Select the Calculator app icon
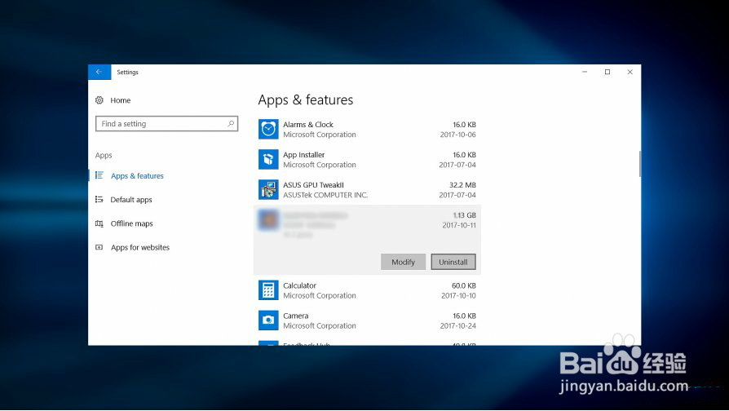The height and width of the screenshot is (411, 729). [268, 290]
